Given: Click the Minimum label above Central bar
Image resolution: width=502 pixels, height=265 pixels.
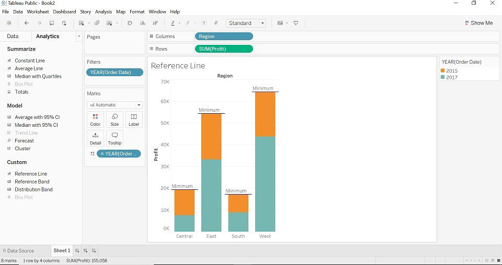Looking at the screenshot, I should click(x=182, y=186).
